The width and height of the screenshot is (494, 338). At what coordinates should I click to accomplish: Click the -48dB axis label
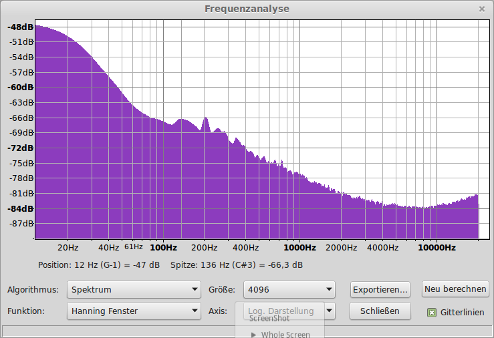[x=20, y=27]
